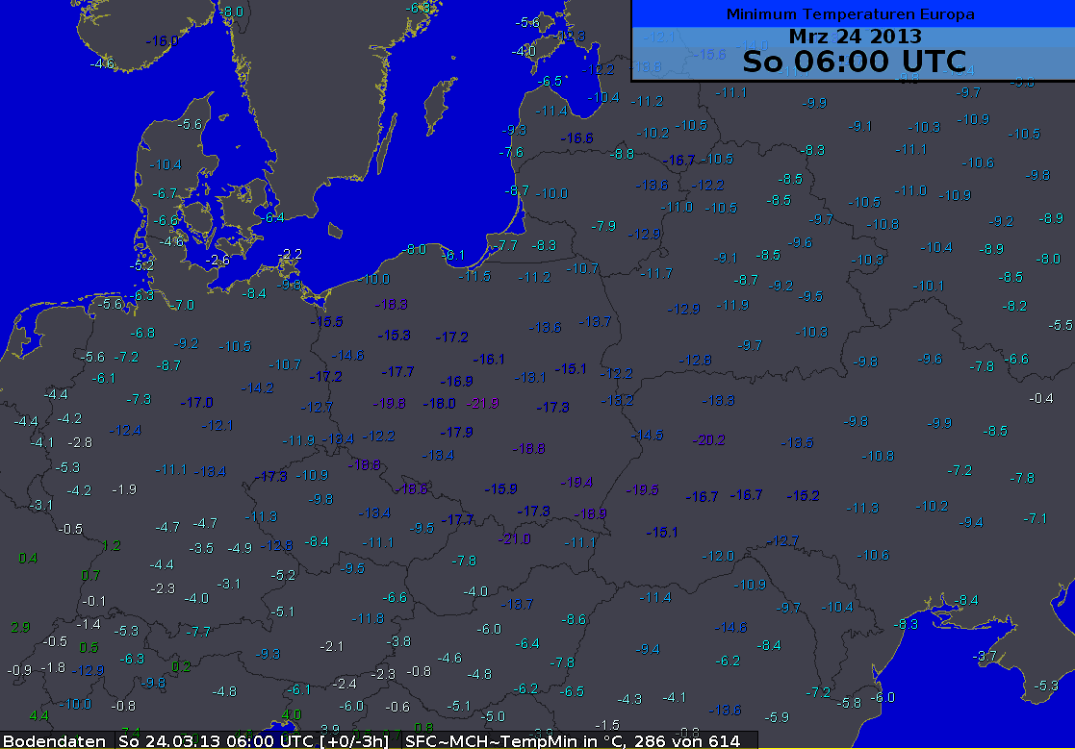Screen dimensions: 1075x749
Task: Click the 'Minimum Temperaturen Europa' title
Action: click(x=850, y=13)
